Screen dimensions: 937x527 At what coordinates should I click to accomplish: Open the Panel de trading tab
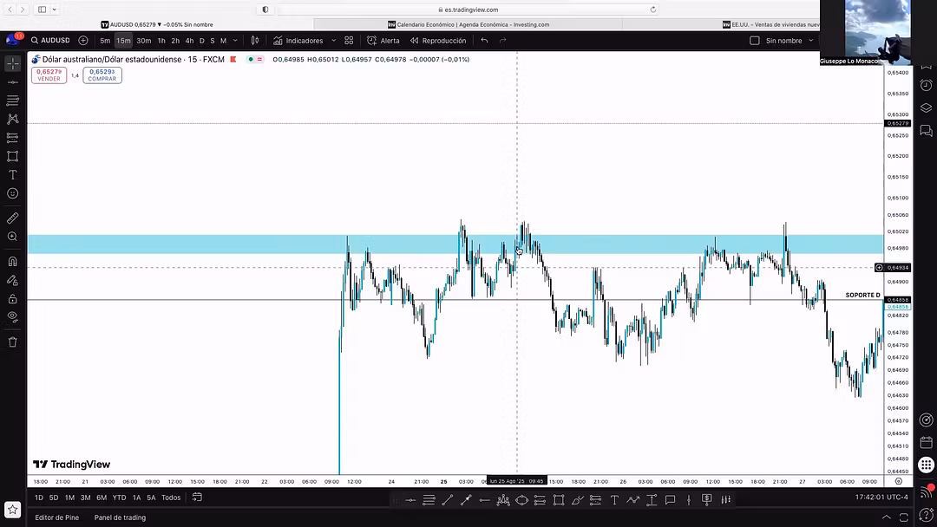pyautogui.click(x=120, y=517)
